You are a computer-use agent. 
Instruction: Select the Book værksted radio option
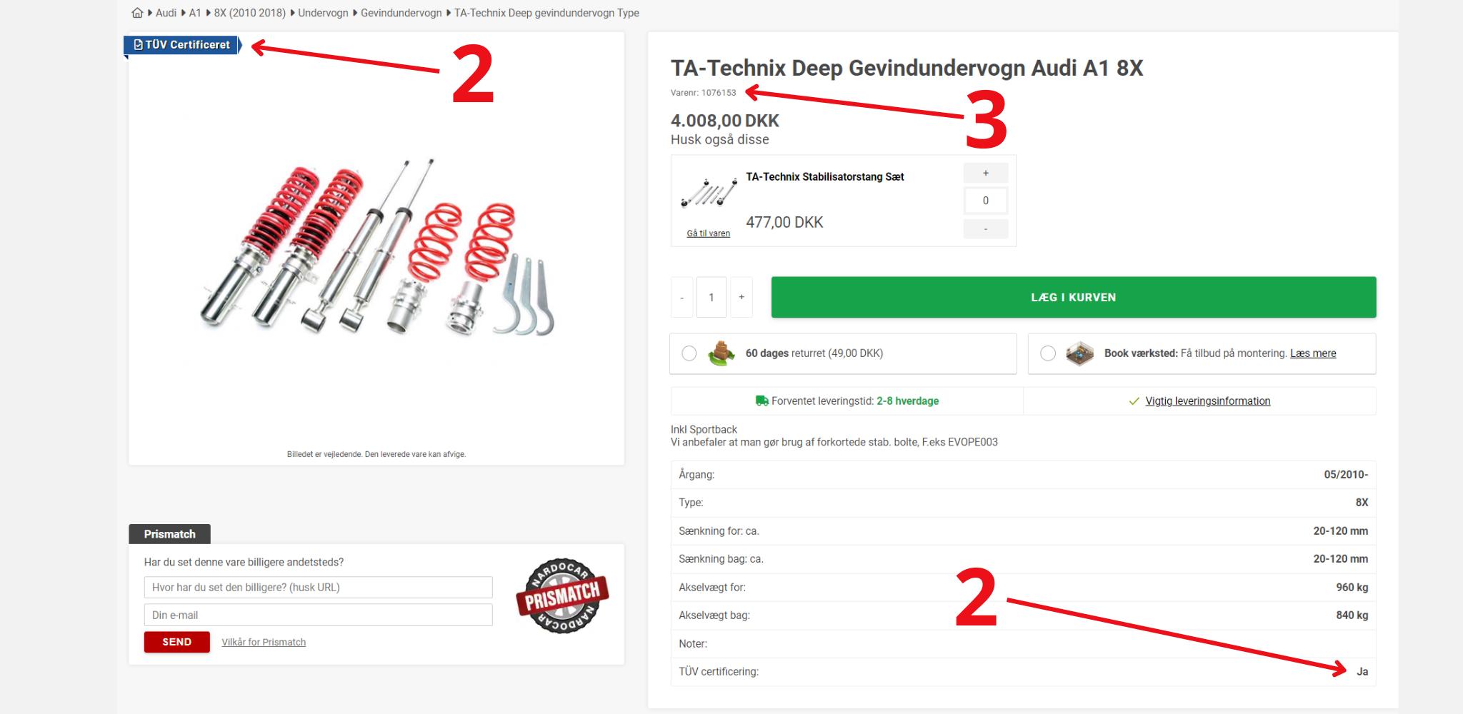click(1047, 353)
